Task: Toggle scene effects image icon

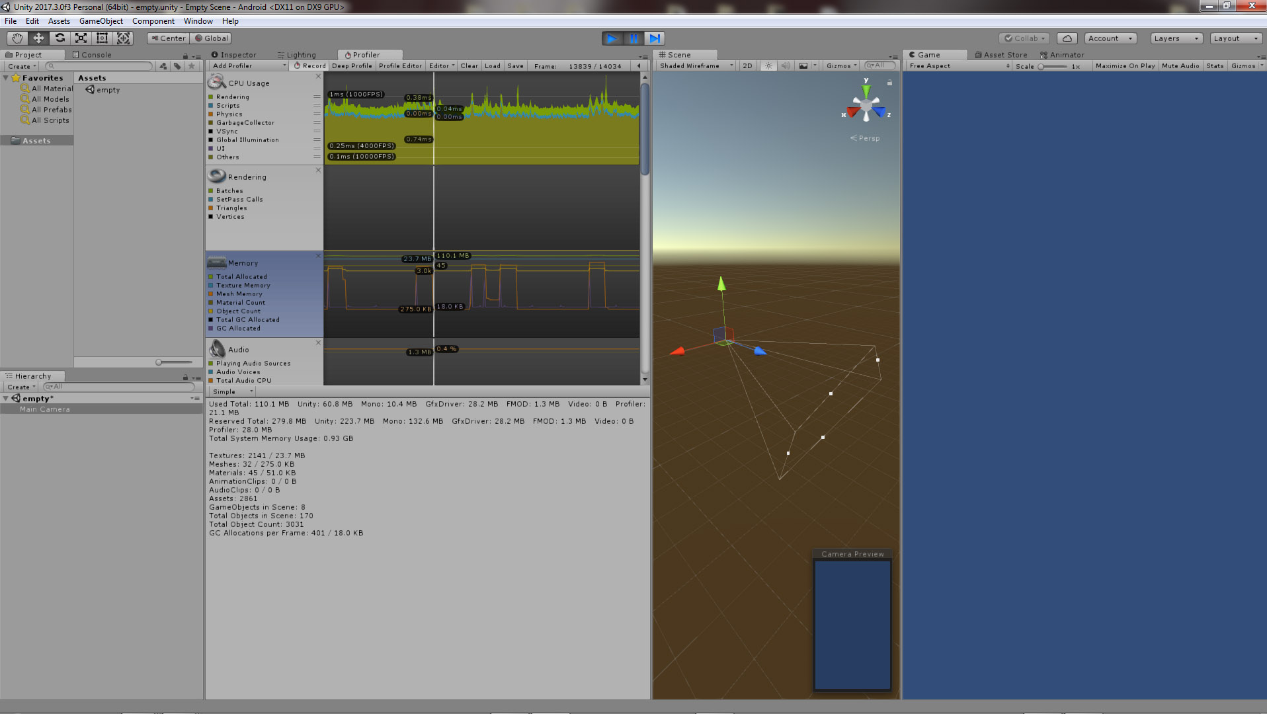Action: [x=803, y=65]
